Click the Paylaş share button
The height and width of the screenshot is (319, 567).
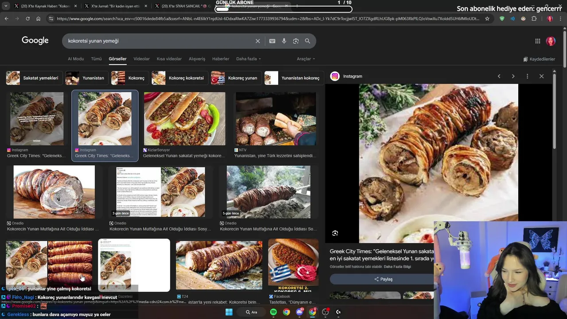click(x=383, y=279)
